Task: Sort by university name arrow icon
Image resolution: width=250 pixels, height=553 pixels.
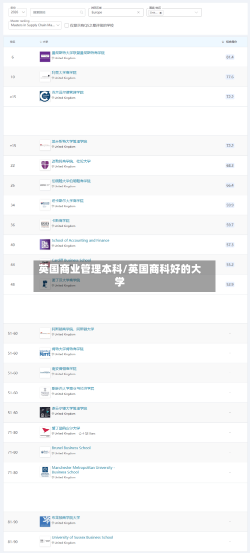Action: coord(41,42)
